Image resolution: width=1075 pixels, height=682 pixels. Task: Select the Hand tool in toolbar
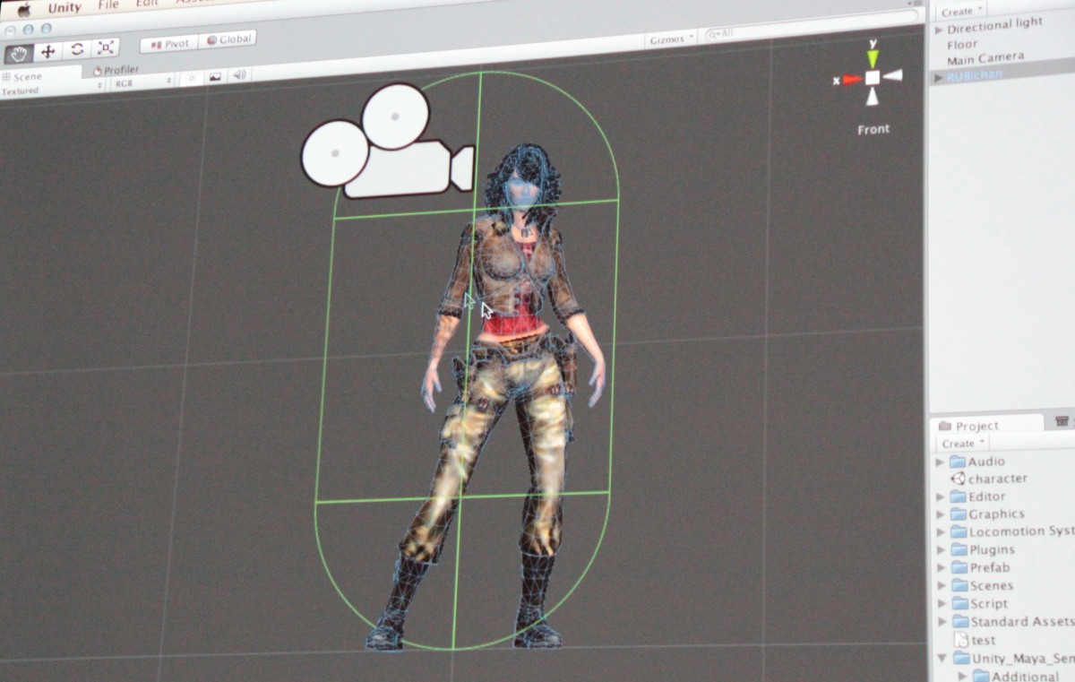click(x=18, y=53)
